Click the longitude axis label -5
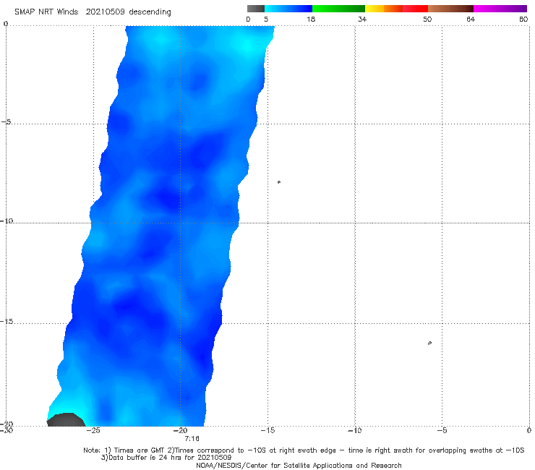This screenshot has height=470, width=535. pos(442,430)
